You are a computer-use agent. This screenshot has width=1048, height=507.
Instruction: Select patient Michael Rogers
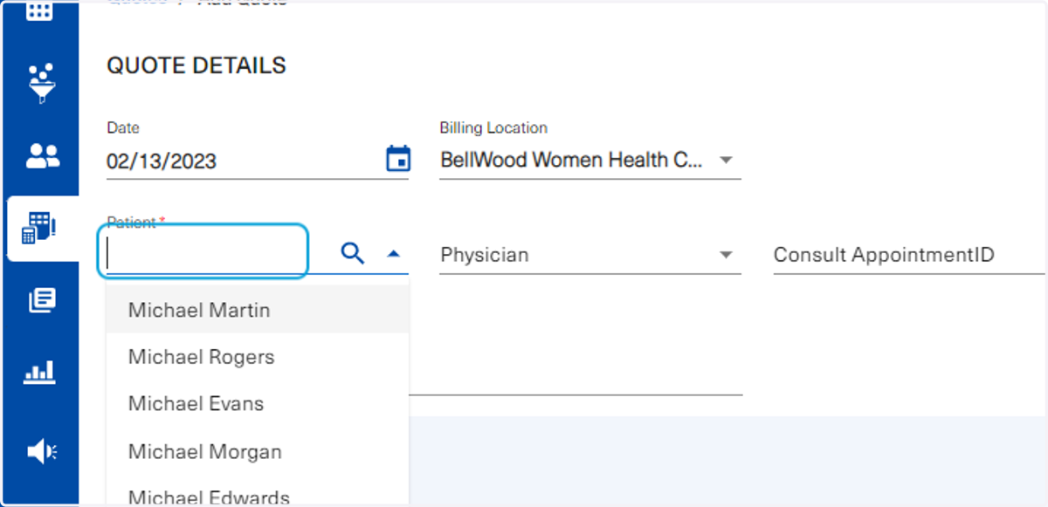258,357
